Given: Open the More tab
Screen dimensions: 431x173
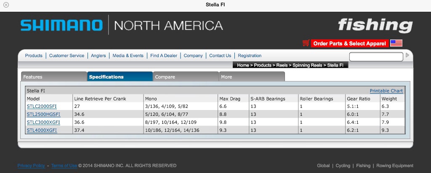Looking at the screenshot, I should pyautogui.click(x=252, y=76).
